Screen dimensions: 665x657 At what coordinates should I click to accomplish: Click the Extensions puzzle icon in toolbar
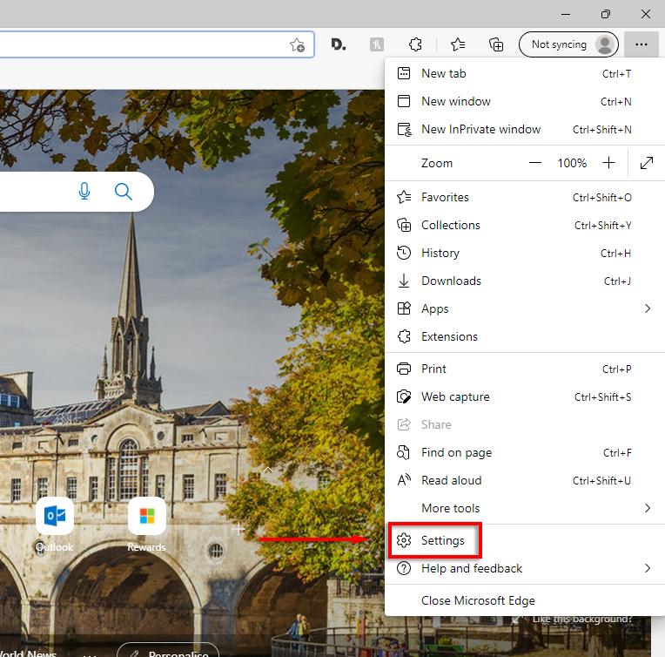pos(416,44)
